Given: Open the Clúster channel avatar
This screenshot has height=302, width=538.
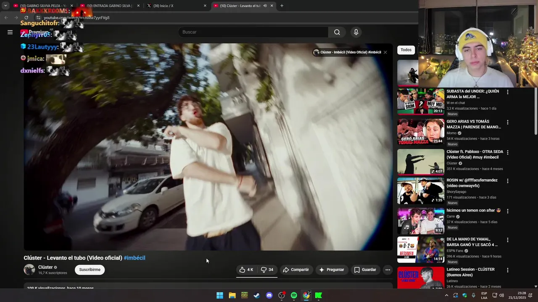Looking at the screenshot, I should pyautogui.click(x=29, y=270).
